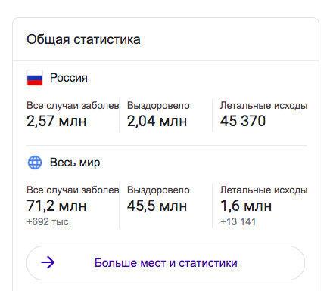Screen dimensions: 330x291
Task: Click Russia deaths value 45 370
Action: coord(243,121)
